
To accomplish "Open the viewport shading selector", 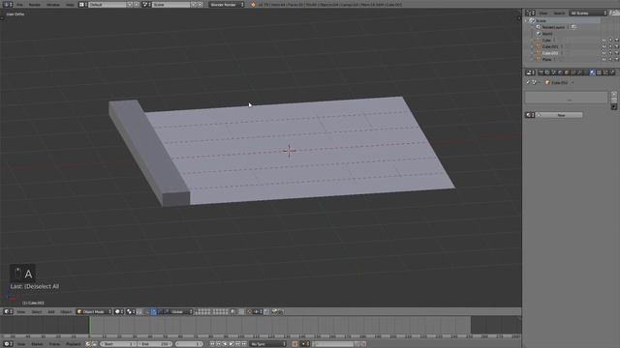I will pos(119,311).
